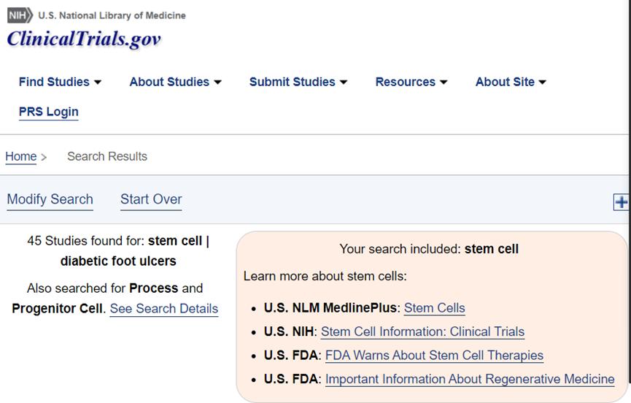Click the ClinicalTrials.gov site logo
This screenshot has height=403, width=631.
click(x=84, y=39)
